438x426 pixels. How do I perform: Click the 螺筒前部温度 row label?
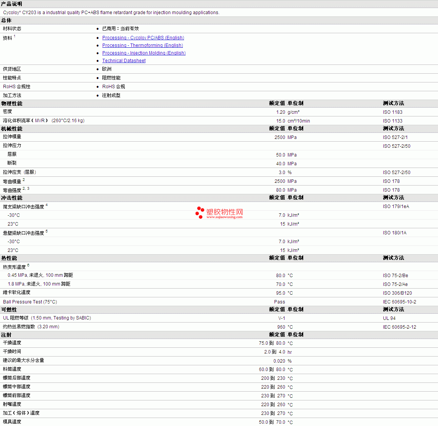[x=16, y=395]
